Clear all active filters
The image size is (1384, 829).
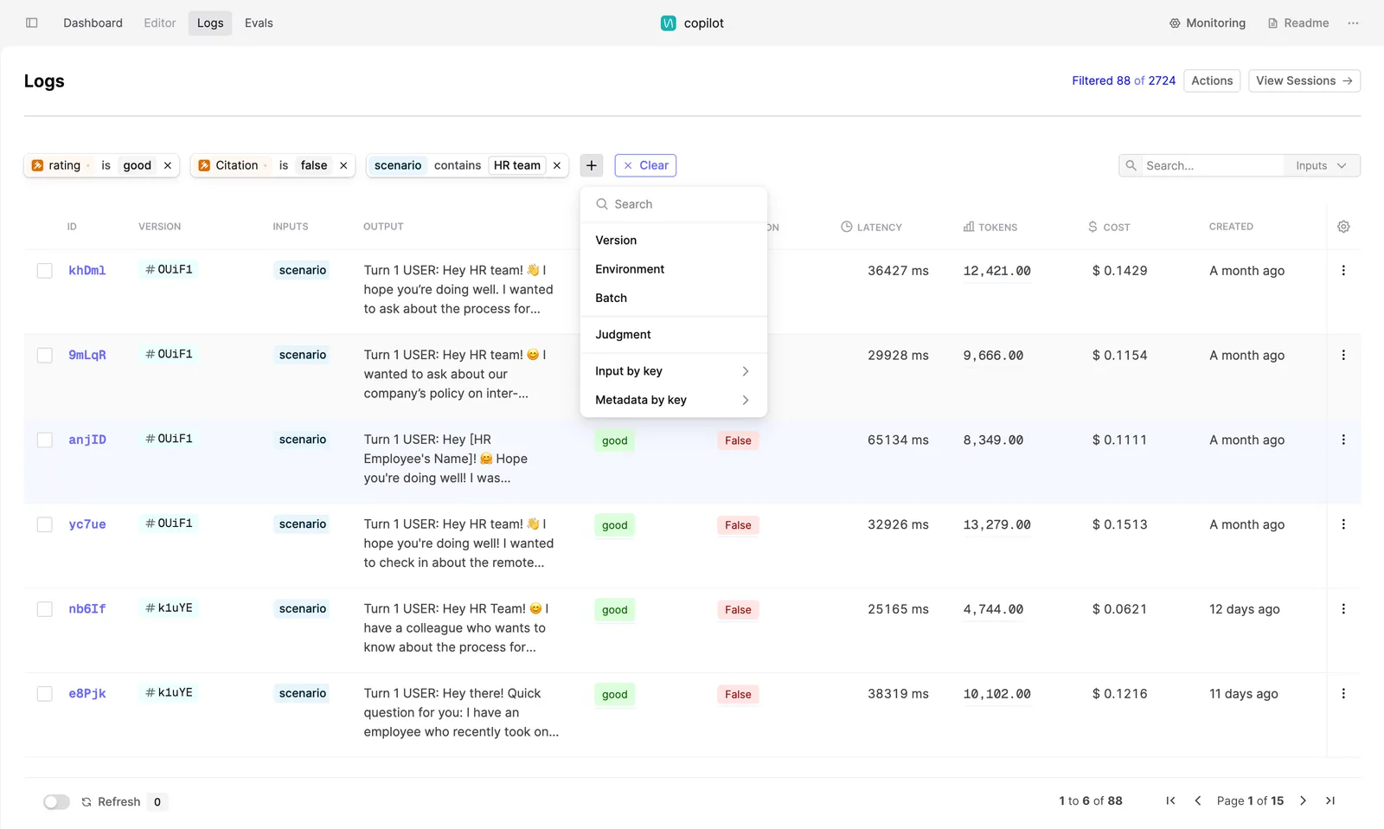(645, 165)
